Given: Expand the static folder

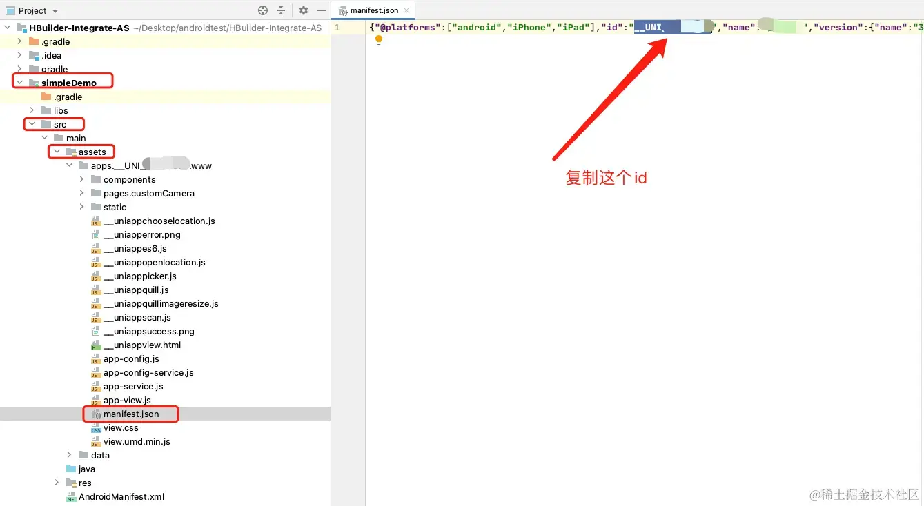Looking at the screenshot, I should [82, 207].
